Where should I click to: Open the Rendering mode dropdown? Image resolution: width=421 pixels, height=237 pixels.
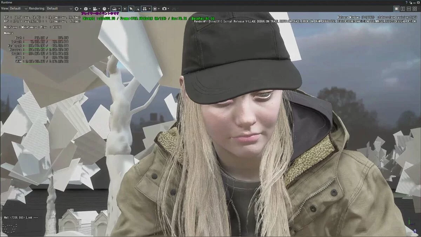(59, 8)
